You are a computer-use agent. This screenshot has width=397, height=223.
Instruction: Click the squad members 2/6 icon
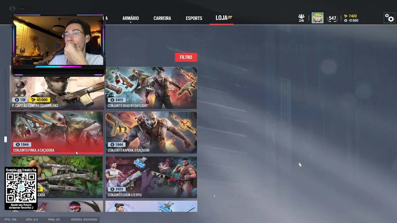click(301, 18)
